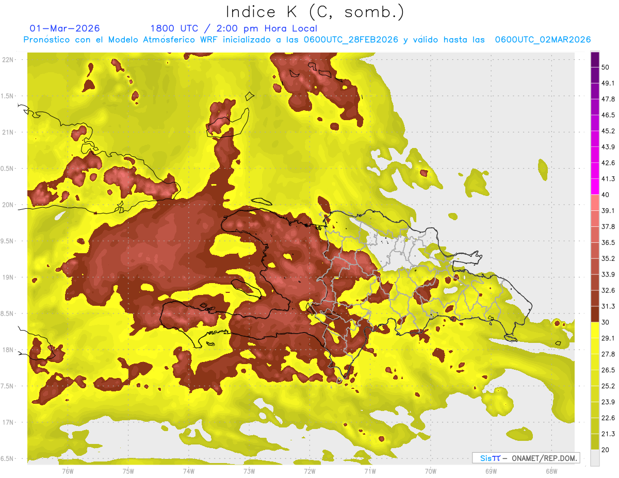Screen dimensions: 619x478
Task: Click the color scale value "39.1"
Action: [x=608, y=210]
